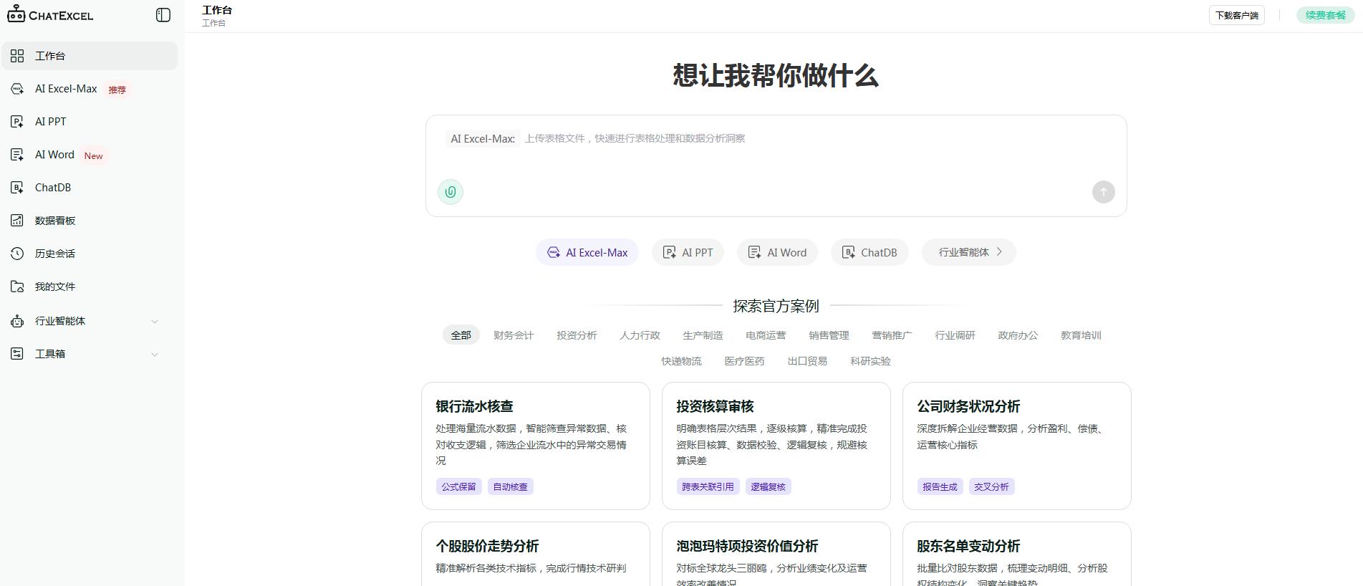Image resolution: width=1363 pixels, height=586 pixels.
Task: Select the 政府办公 category tab
Action: click(1018, 335)
